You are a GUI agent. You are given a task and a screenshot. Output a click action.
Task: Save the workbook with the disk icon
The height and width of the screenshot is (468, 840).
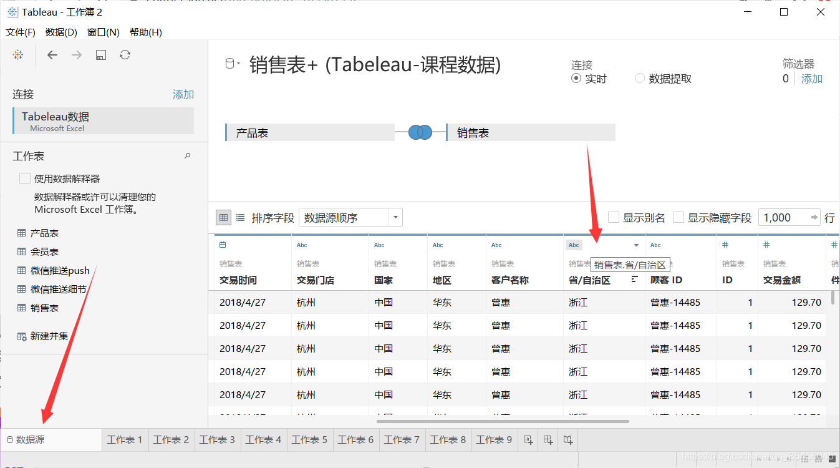point(101,55)
